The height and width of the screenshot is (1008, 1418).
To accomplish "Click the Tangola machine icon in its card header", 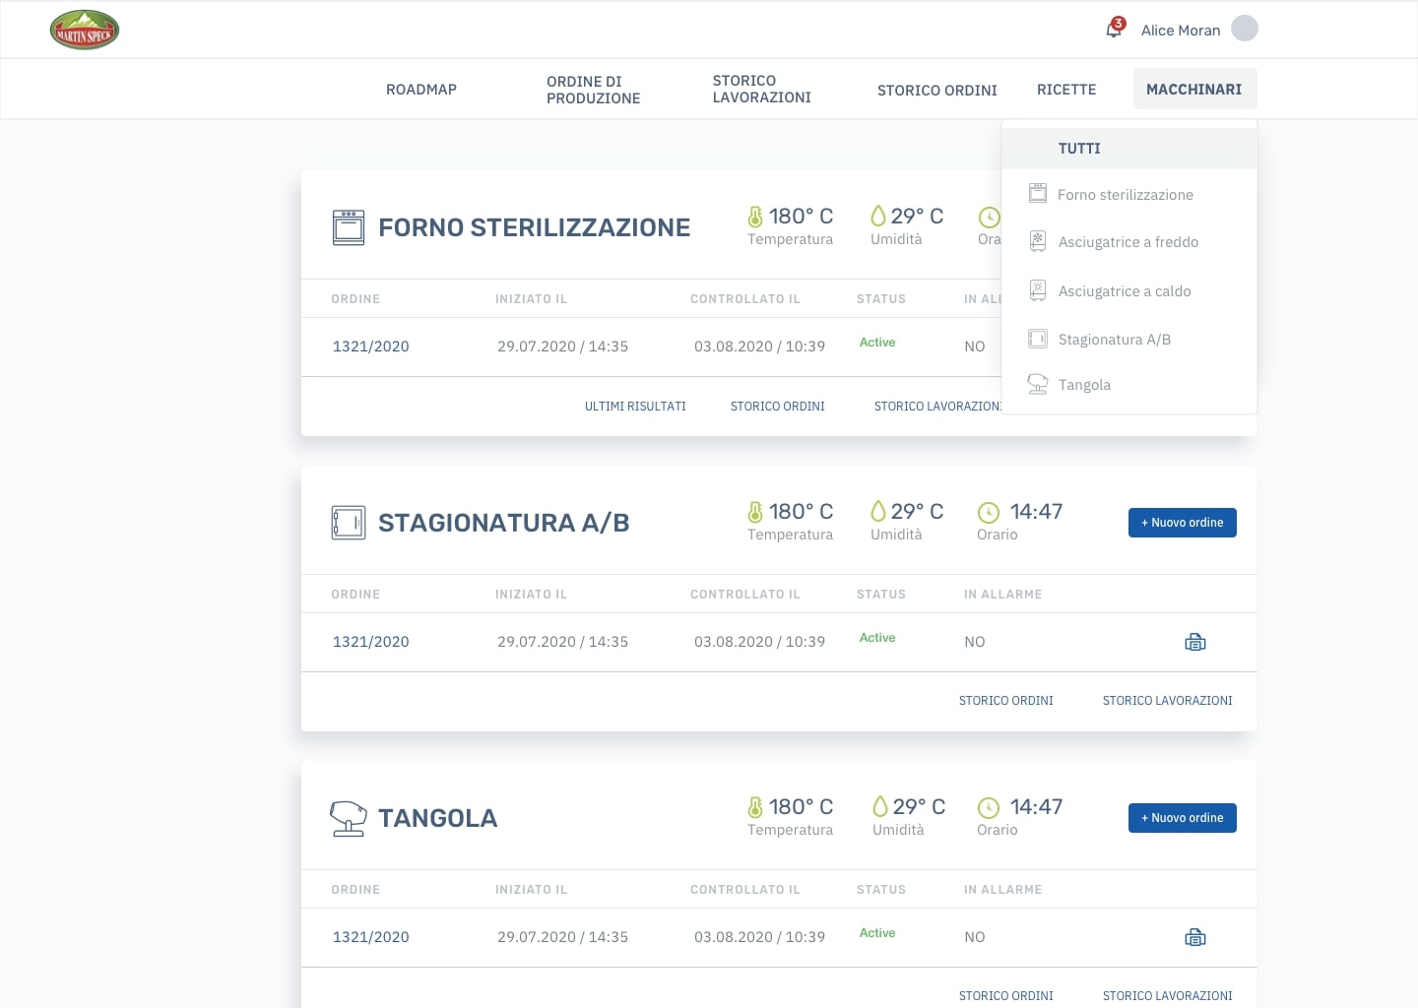I will tap(348, 818).
